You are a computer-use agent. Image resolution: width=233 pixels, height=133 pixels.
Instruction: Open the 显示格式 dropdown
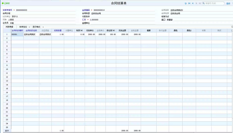tap(38, 27)
